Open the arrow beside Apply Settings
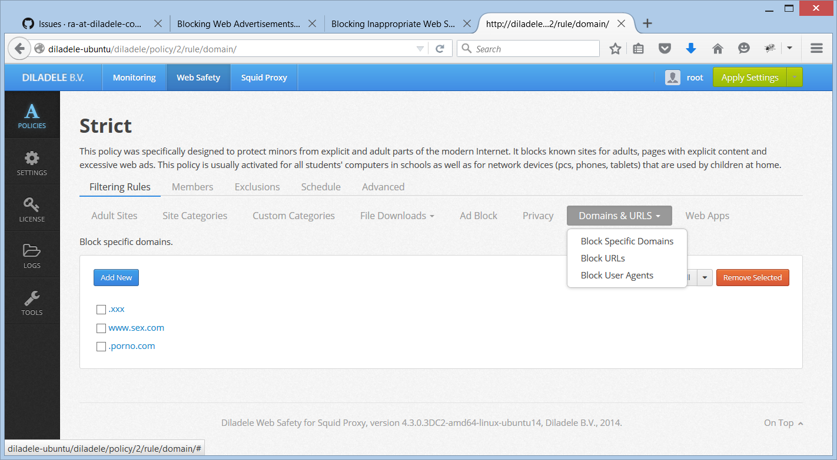 pyautogui.click(x=795, y=78)
